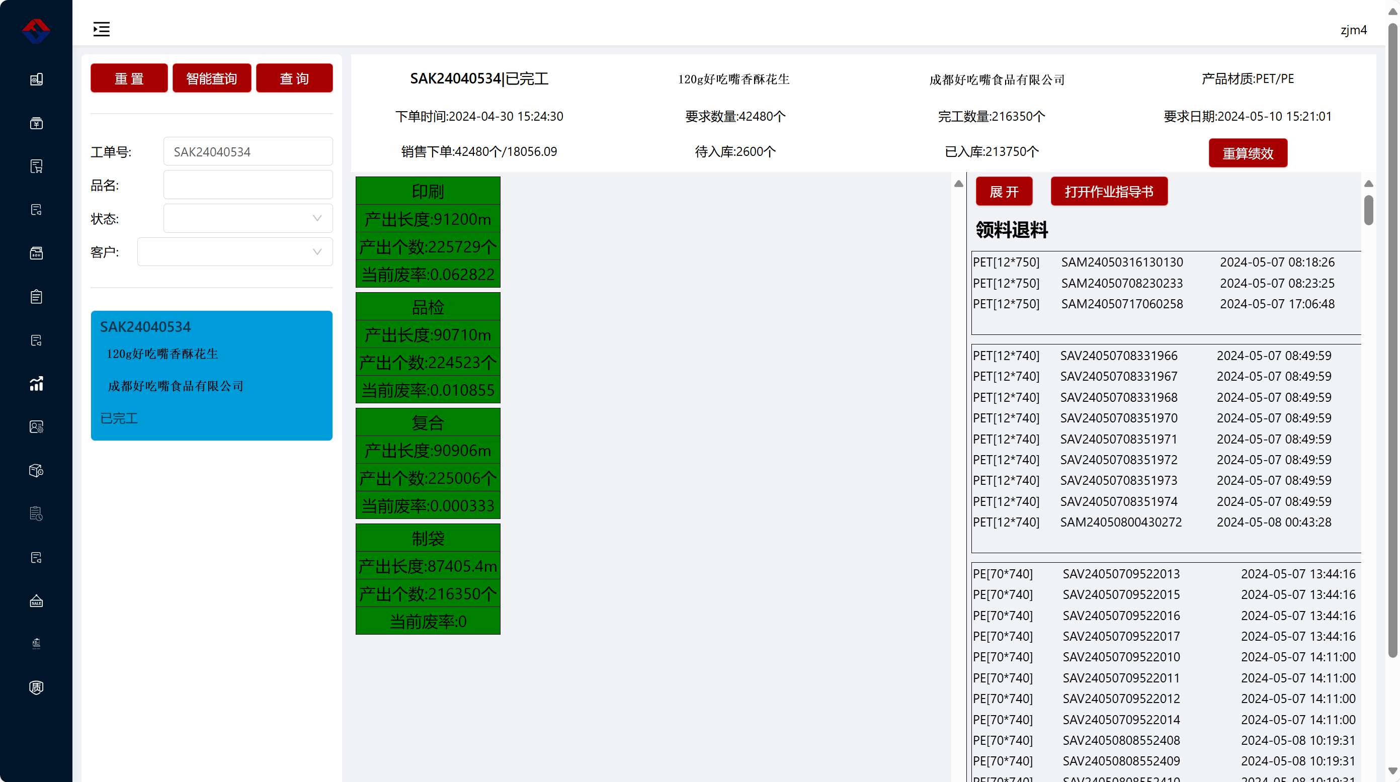Open the BOM folder sidebar icon
This screenshot has width=1400, height=782.
click(36, 253)
